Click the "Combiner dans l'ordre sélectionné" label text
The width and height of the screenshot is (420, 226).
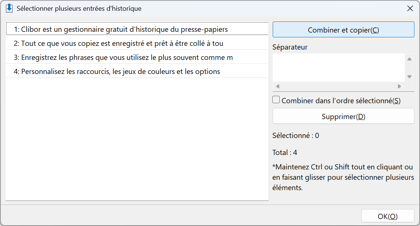coord(341,101)
